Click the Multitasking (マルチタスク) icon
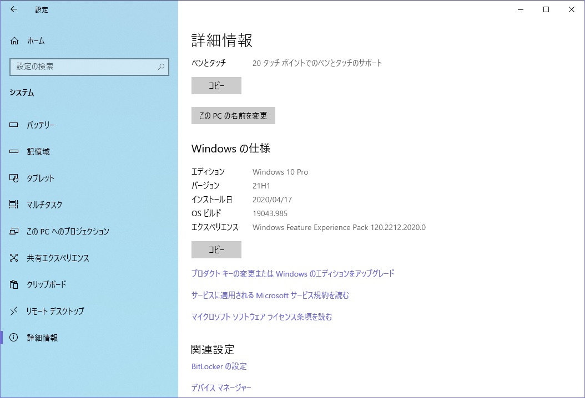Viewport: 585px width, 398px height. pyautogui.click(x=14, y=205)
